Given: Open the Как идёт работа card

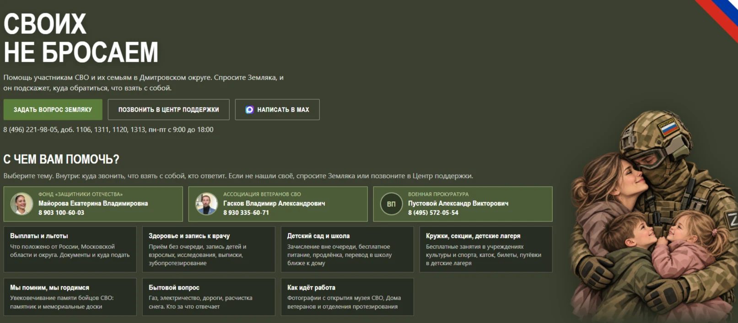Looking at the screenshot, I should tap(347, 297).
